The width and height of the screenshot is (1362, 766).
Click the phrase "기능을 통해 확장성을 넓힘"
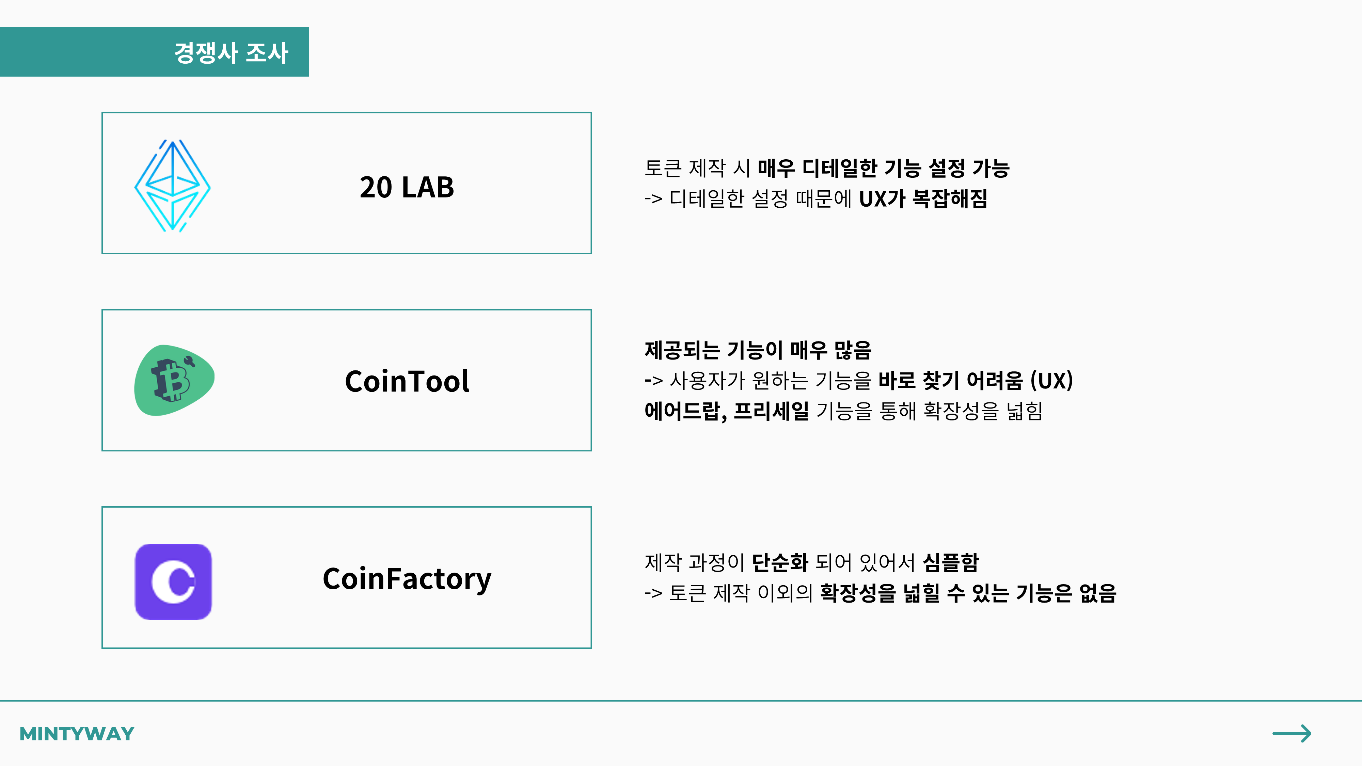coord(929,411)
